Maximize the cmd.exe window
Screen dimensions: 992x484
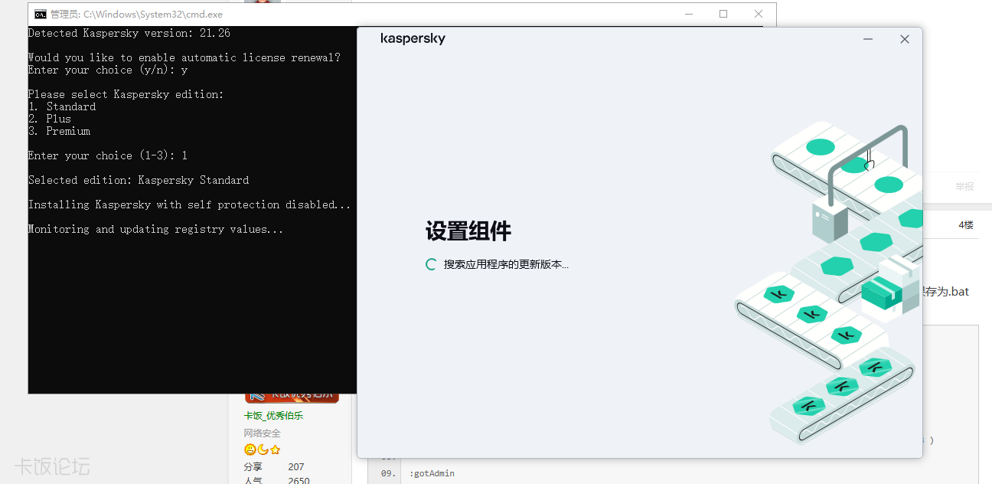pyautogui.click(x=723, y=14)
